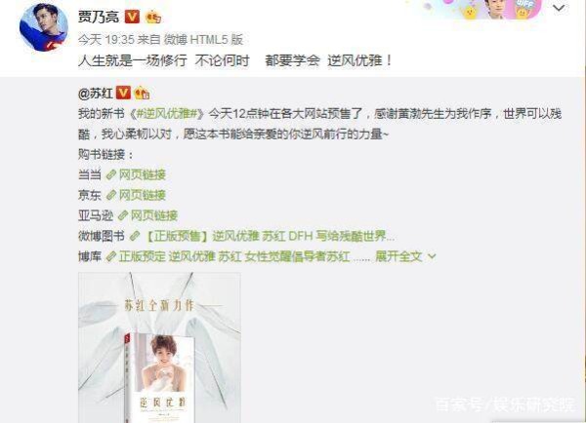The width and height of the screenshot is (586, 423).
Task: Open the #逆风优雅# hashtag topic
Action: (167, 114)
